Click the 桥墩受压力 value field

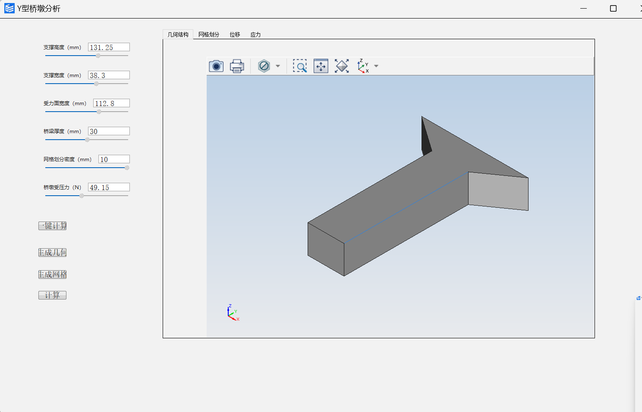pyautogui.click(x=109, y=187)
